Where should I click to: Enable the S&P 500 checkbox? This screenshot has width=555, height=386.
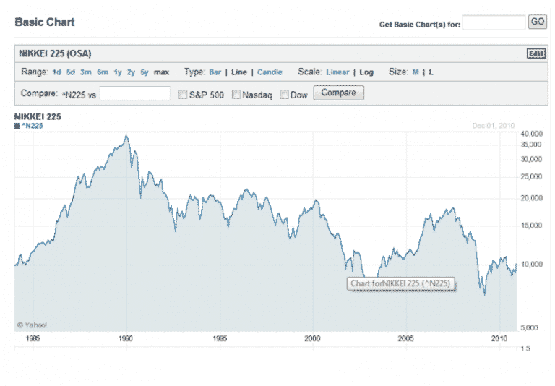click(183, 94)
